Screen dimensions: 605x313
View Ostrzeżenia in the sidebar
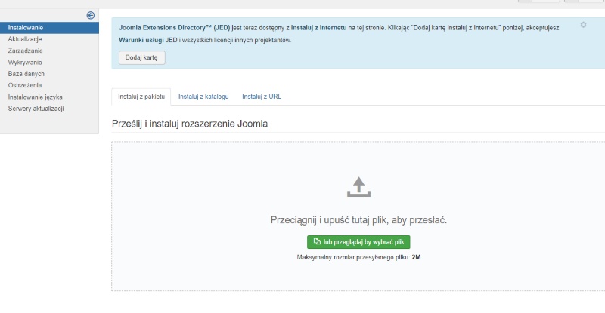[25, 85]
